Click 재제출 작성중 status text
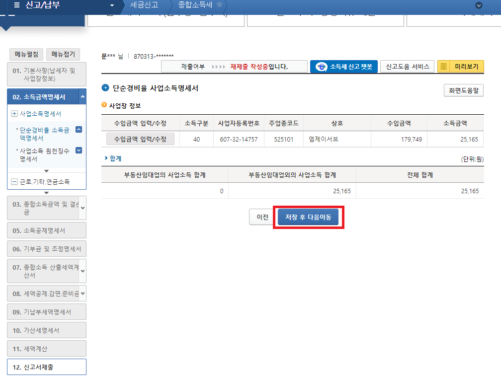The height and width of the screenshot is (380, 501). 249,67
